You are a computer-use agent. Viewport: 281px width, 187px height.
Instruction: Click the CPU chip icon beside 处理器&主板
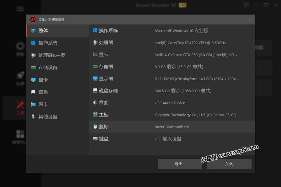click(33, 55)
